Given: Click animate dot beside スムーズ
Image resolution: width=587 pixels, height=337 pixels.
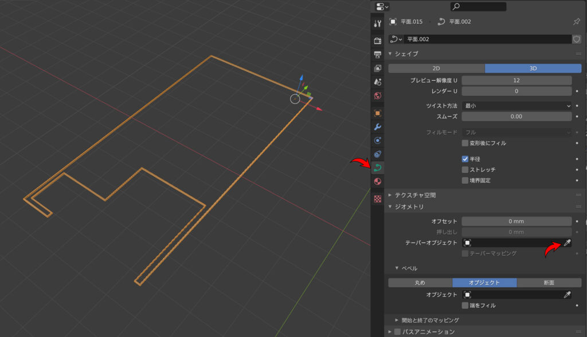Looking at the screenshot, I should pos(577,117).
